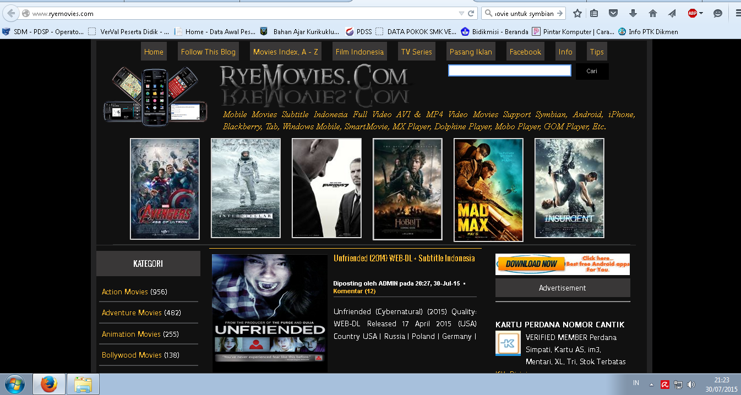Bookmark this page with the star icon
This screenshot has height=395, width=741.
577,13
